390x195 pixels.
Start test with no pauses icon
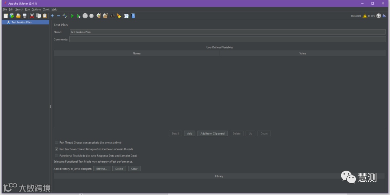79,16
